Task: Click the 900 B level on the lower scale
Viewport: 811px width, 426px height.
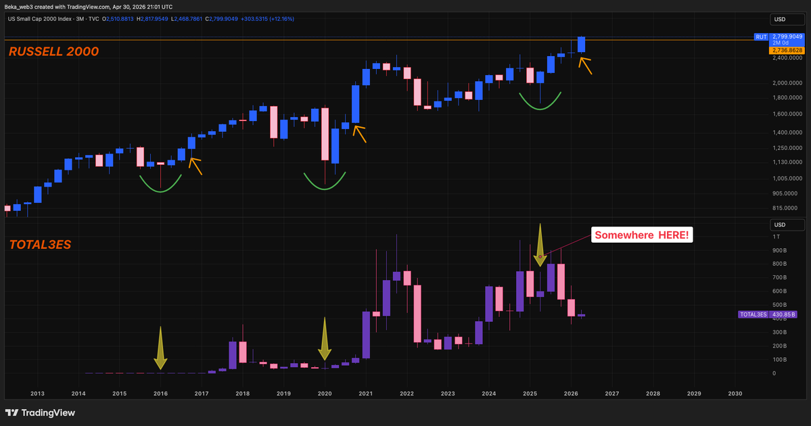Action: pyautogui.click(x=779, y=251)
